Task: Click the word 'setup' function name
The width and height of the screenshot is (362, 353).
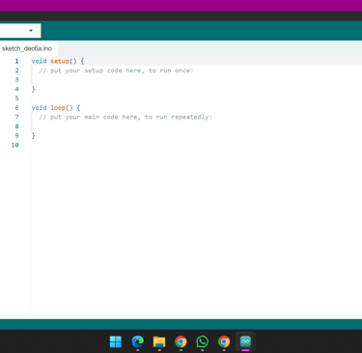Action: point(60,61)
